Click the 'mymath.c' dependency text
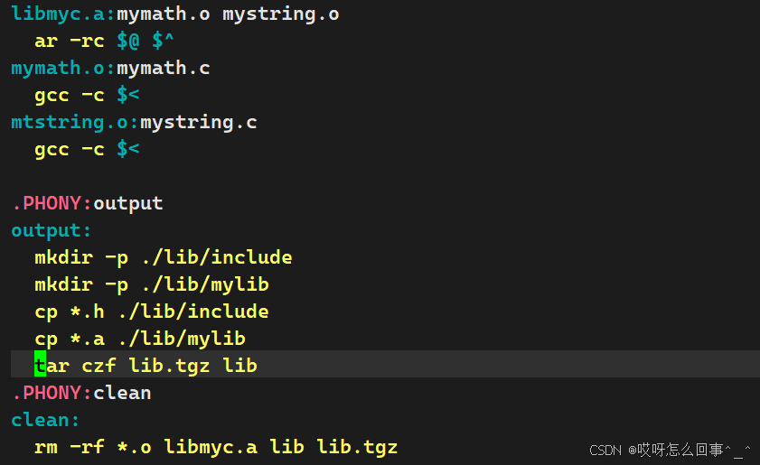This screenshot has height=465, width=760. [x=164, y=69]
